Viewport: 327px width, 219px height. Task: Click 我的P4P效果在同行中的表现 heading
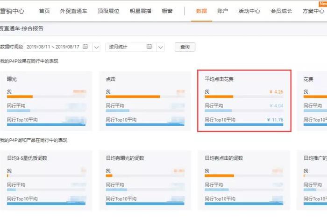[29, 61]
